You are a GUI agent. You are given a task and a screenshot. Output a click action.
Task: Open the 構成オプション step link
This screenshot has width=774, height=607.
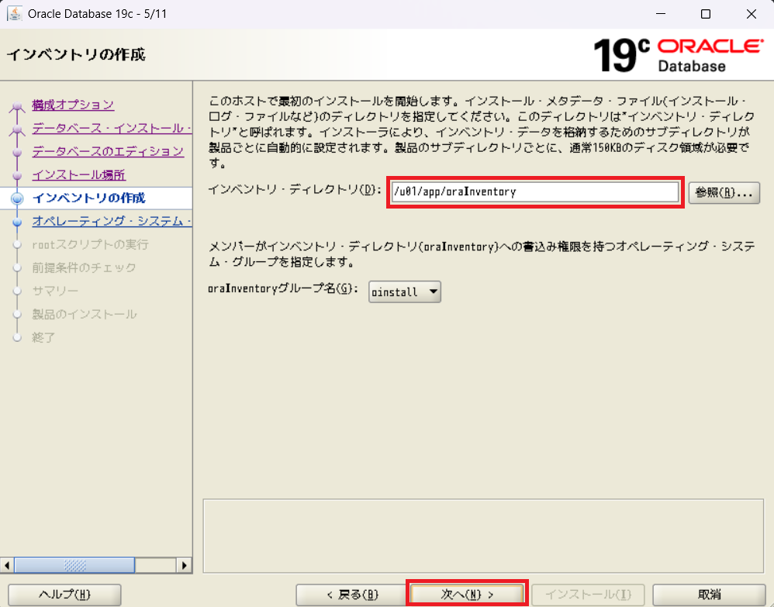[x=73, y=105]
